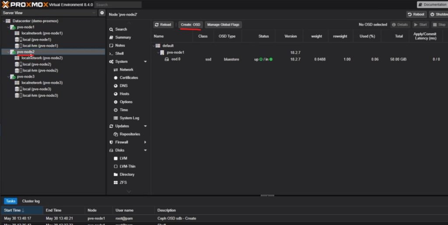Click the Reboot button

click(416, 14)
